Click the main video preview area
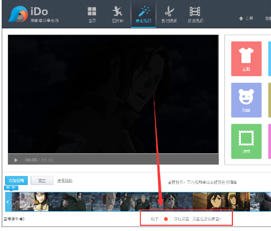This screenshot has width=271, height=231. point(113,94)
